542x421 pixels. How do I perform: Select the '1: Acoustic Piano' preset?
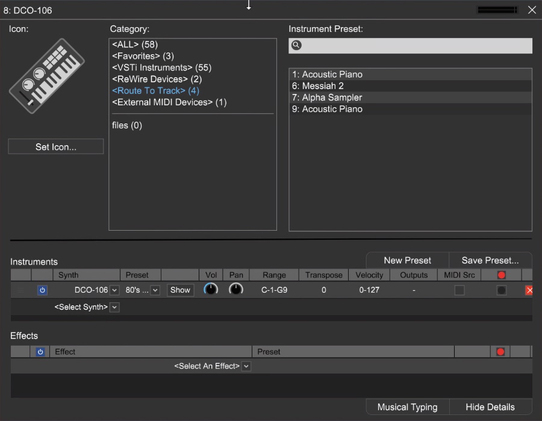click(410, 74)
